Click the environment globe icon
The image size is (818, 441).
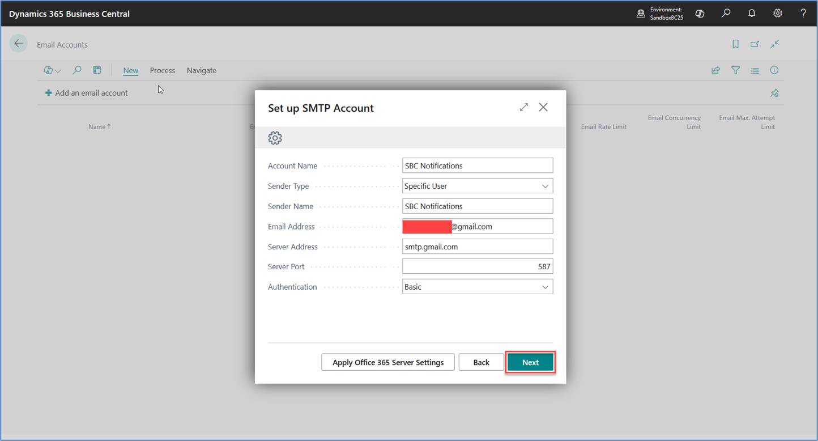tap(641, 14)
